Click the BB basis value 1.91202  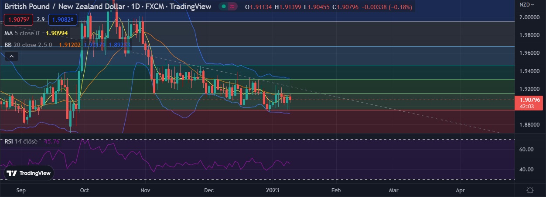[70, 44]
